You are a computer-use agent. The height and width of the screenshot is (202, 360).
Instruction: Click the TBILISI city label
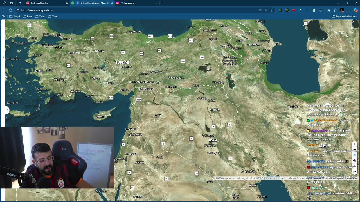(224, 26)
